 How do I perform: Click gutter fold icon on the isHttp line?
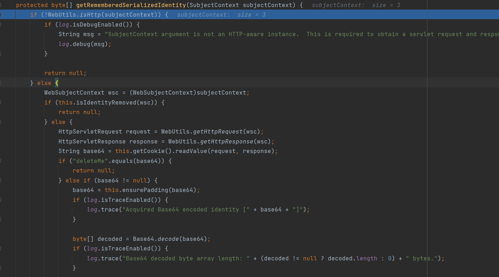click(x=1, y=15)
